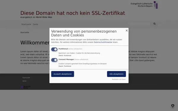Click Auswahl akzeptieren button
The image size is (178, 111).
click(63, 74)
